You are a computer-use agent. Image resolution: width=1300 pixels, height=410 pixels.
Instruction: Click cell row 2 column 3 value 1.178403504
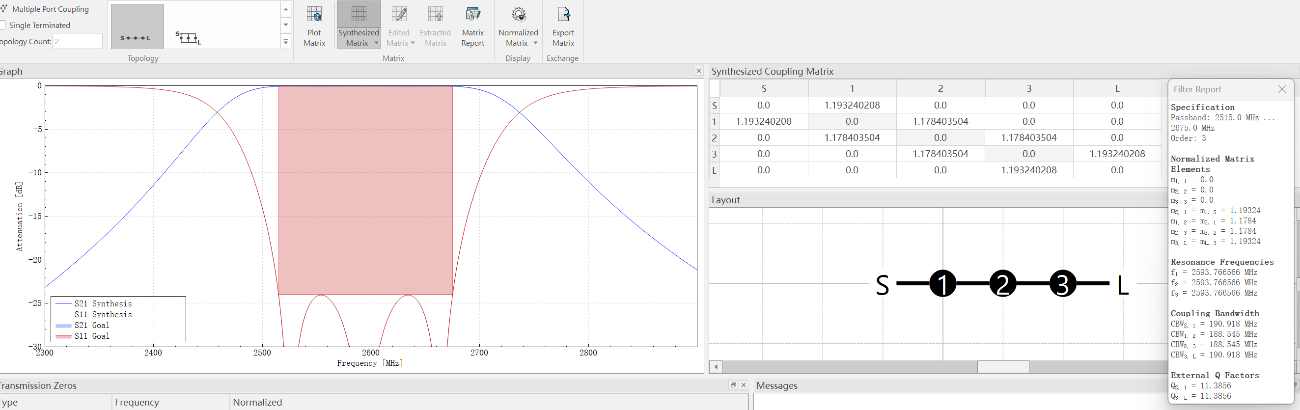click(x=1029, y=137)
